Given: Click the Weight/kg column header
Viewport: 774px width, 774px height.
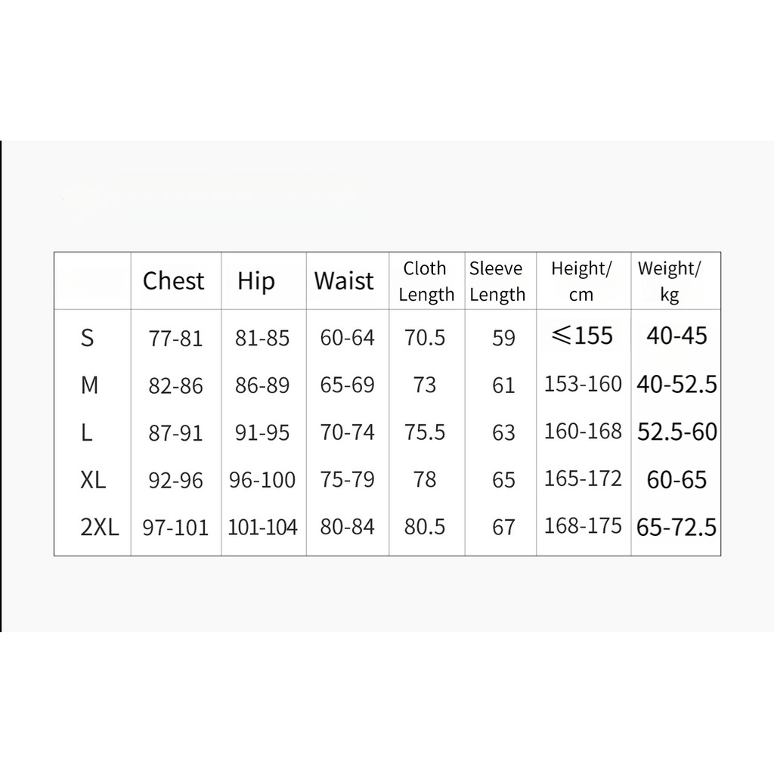Looking at the screenshot, I should (669, 281).
